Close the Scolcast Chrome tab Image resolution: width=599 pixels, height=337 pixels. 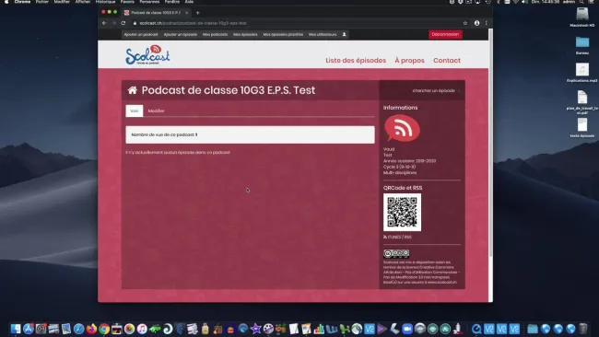186,13
